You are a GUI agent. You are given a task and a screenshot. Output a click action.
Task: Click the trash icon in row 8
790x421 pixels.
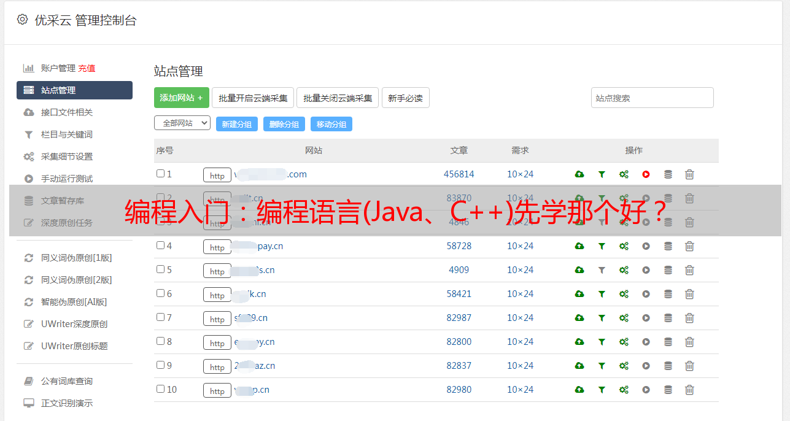click(689, 342)
